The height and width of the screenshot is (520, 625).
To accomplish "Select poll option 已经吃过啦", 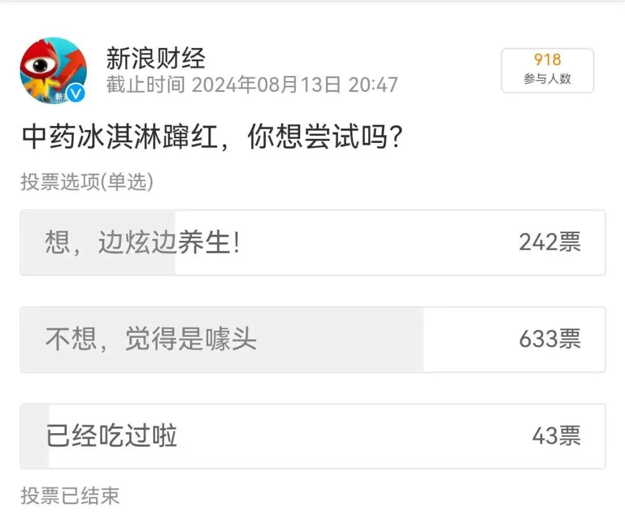I will [x=313, y=436].
